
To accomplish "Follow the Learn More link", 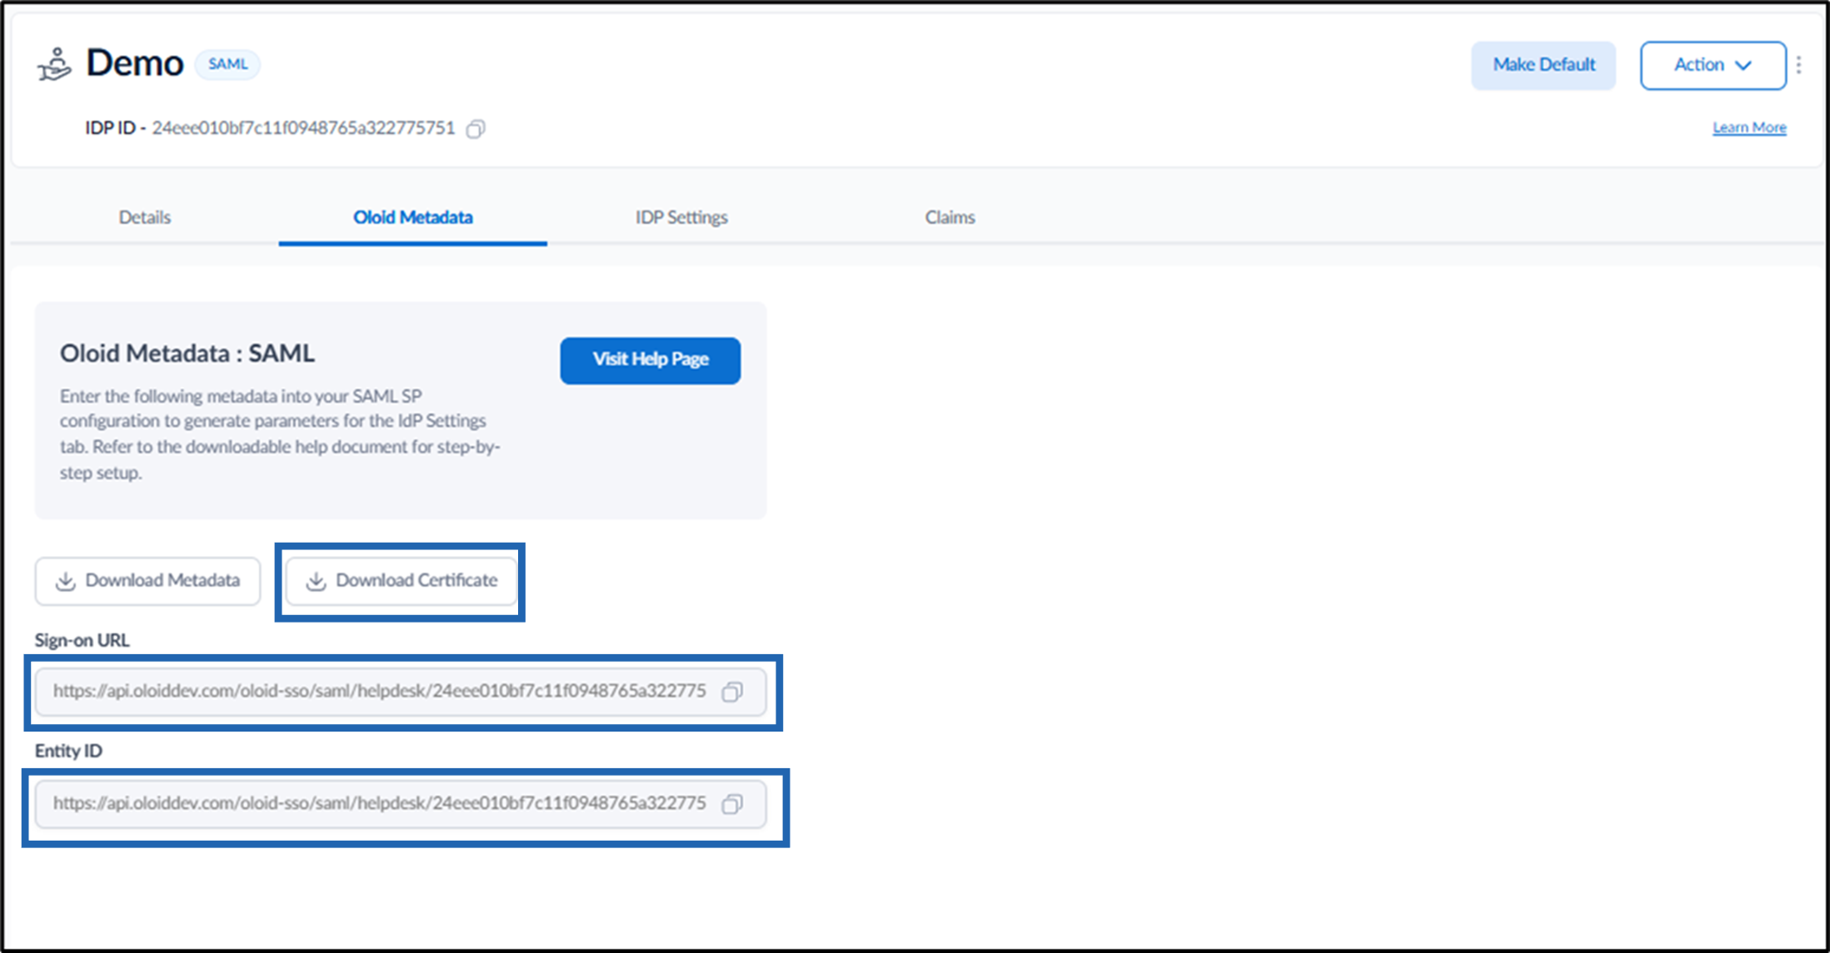I will coord(1749,127).
